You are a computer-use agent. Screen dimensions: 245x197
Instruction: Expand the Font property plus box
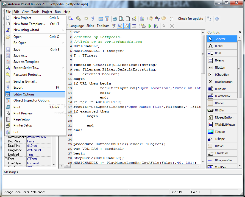click(6, 159)
